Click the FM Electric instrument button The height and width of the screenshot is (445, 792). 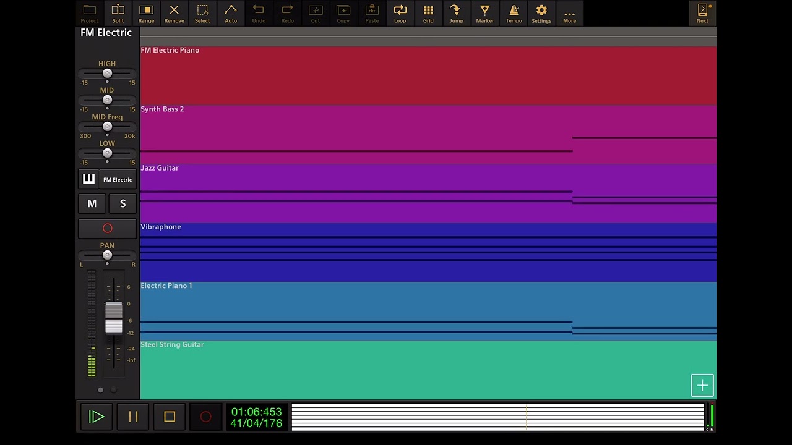[x=118, y=179]
